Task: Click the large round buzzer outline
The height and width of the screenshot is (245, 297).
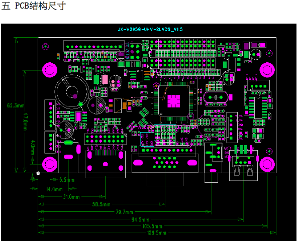Action: pyautogui.click(x=72, y=91)
